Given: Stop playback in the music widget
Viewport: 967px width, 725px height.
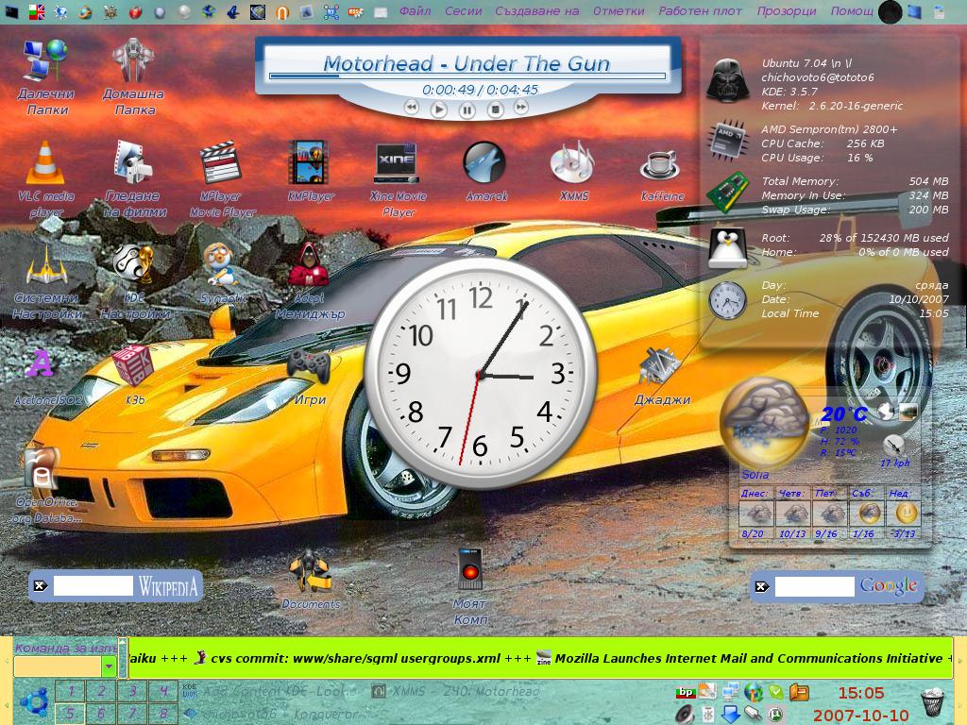Looking at the screenshot, I should click(495, 110).
